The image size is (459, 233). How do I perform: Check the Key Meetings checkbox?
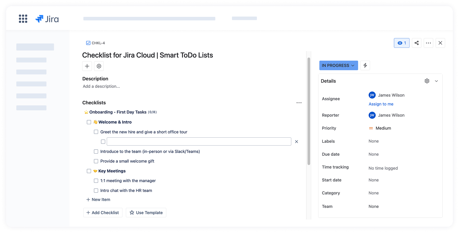coord(89,171)
